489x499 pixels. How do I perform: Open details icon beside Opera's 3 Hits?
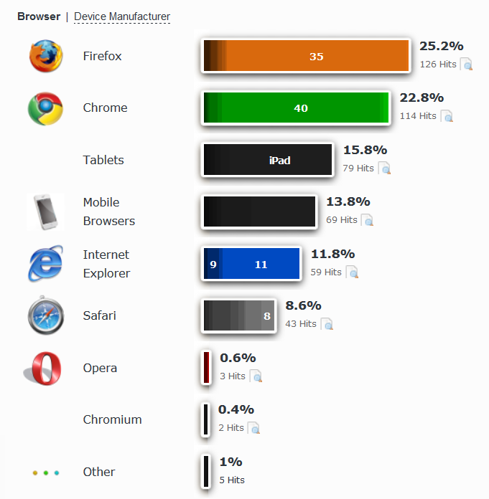(256, 376)
